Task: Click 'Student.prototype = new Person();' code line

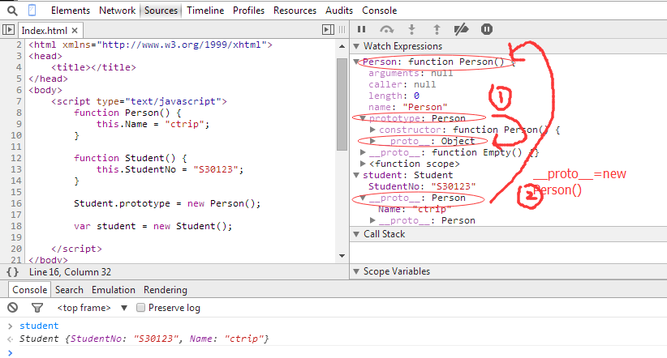Action: click(167, 203)
